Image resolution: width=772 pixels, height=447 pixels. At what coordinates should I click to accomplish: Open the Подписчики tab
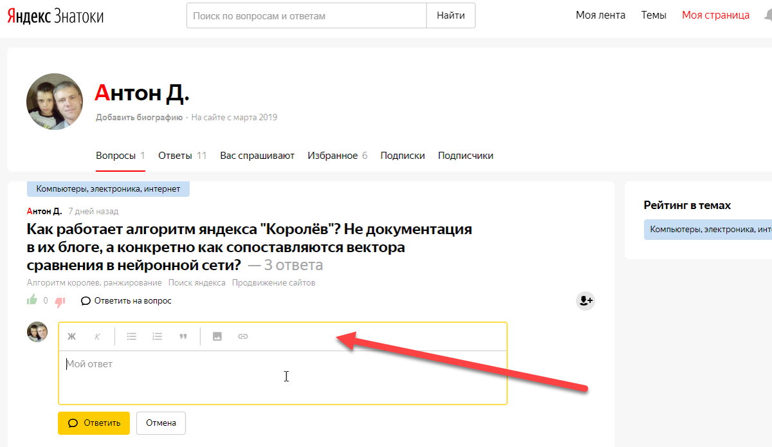[466, 156]
